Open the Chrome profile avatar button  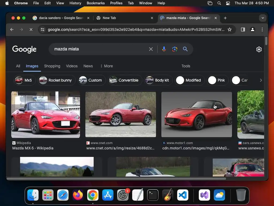point(252,30)
